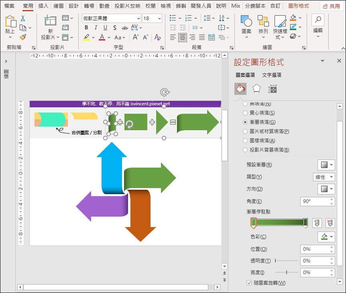Switch to Text Options (文字選項) pane tab
Image resolution: width=346 pixels, height=293 pixels.
point(272,75)
